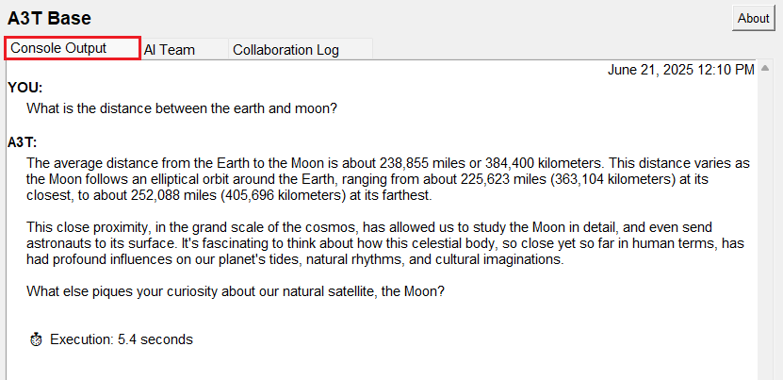This screenshot has width=783, height=380.
Task: Open the Collaboration Log tab
Action: pos(285,50)
